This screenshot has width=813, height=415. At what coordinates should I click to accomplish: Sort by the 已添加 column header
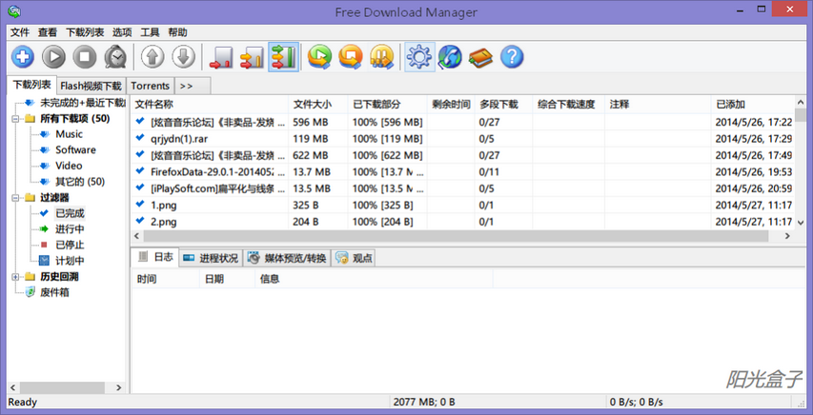pos(752,104)
